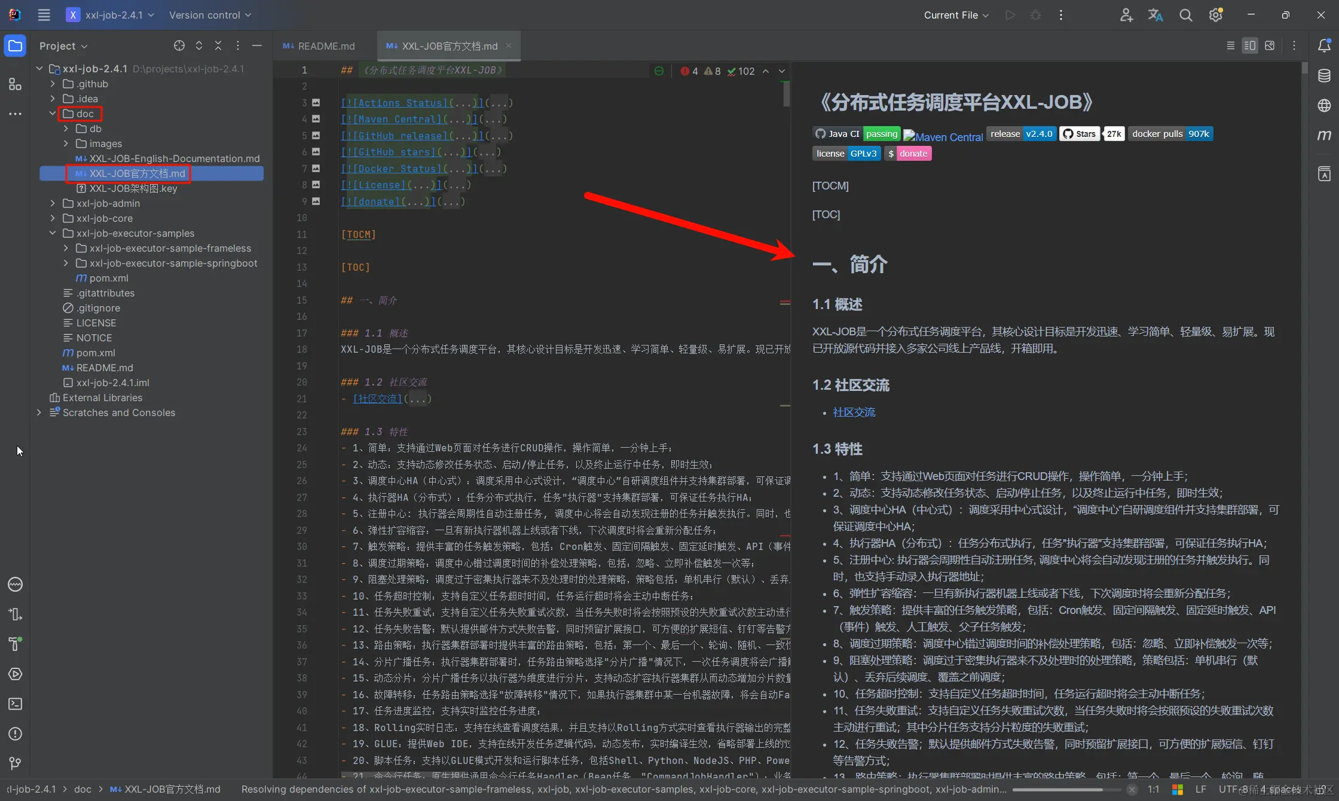Click the Code With Me icon
This screenshot has width=1339, height=801.
tap(1126, 15)
